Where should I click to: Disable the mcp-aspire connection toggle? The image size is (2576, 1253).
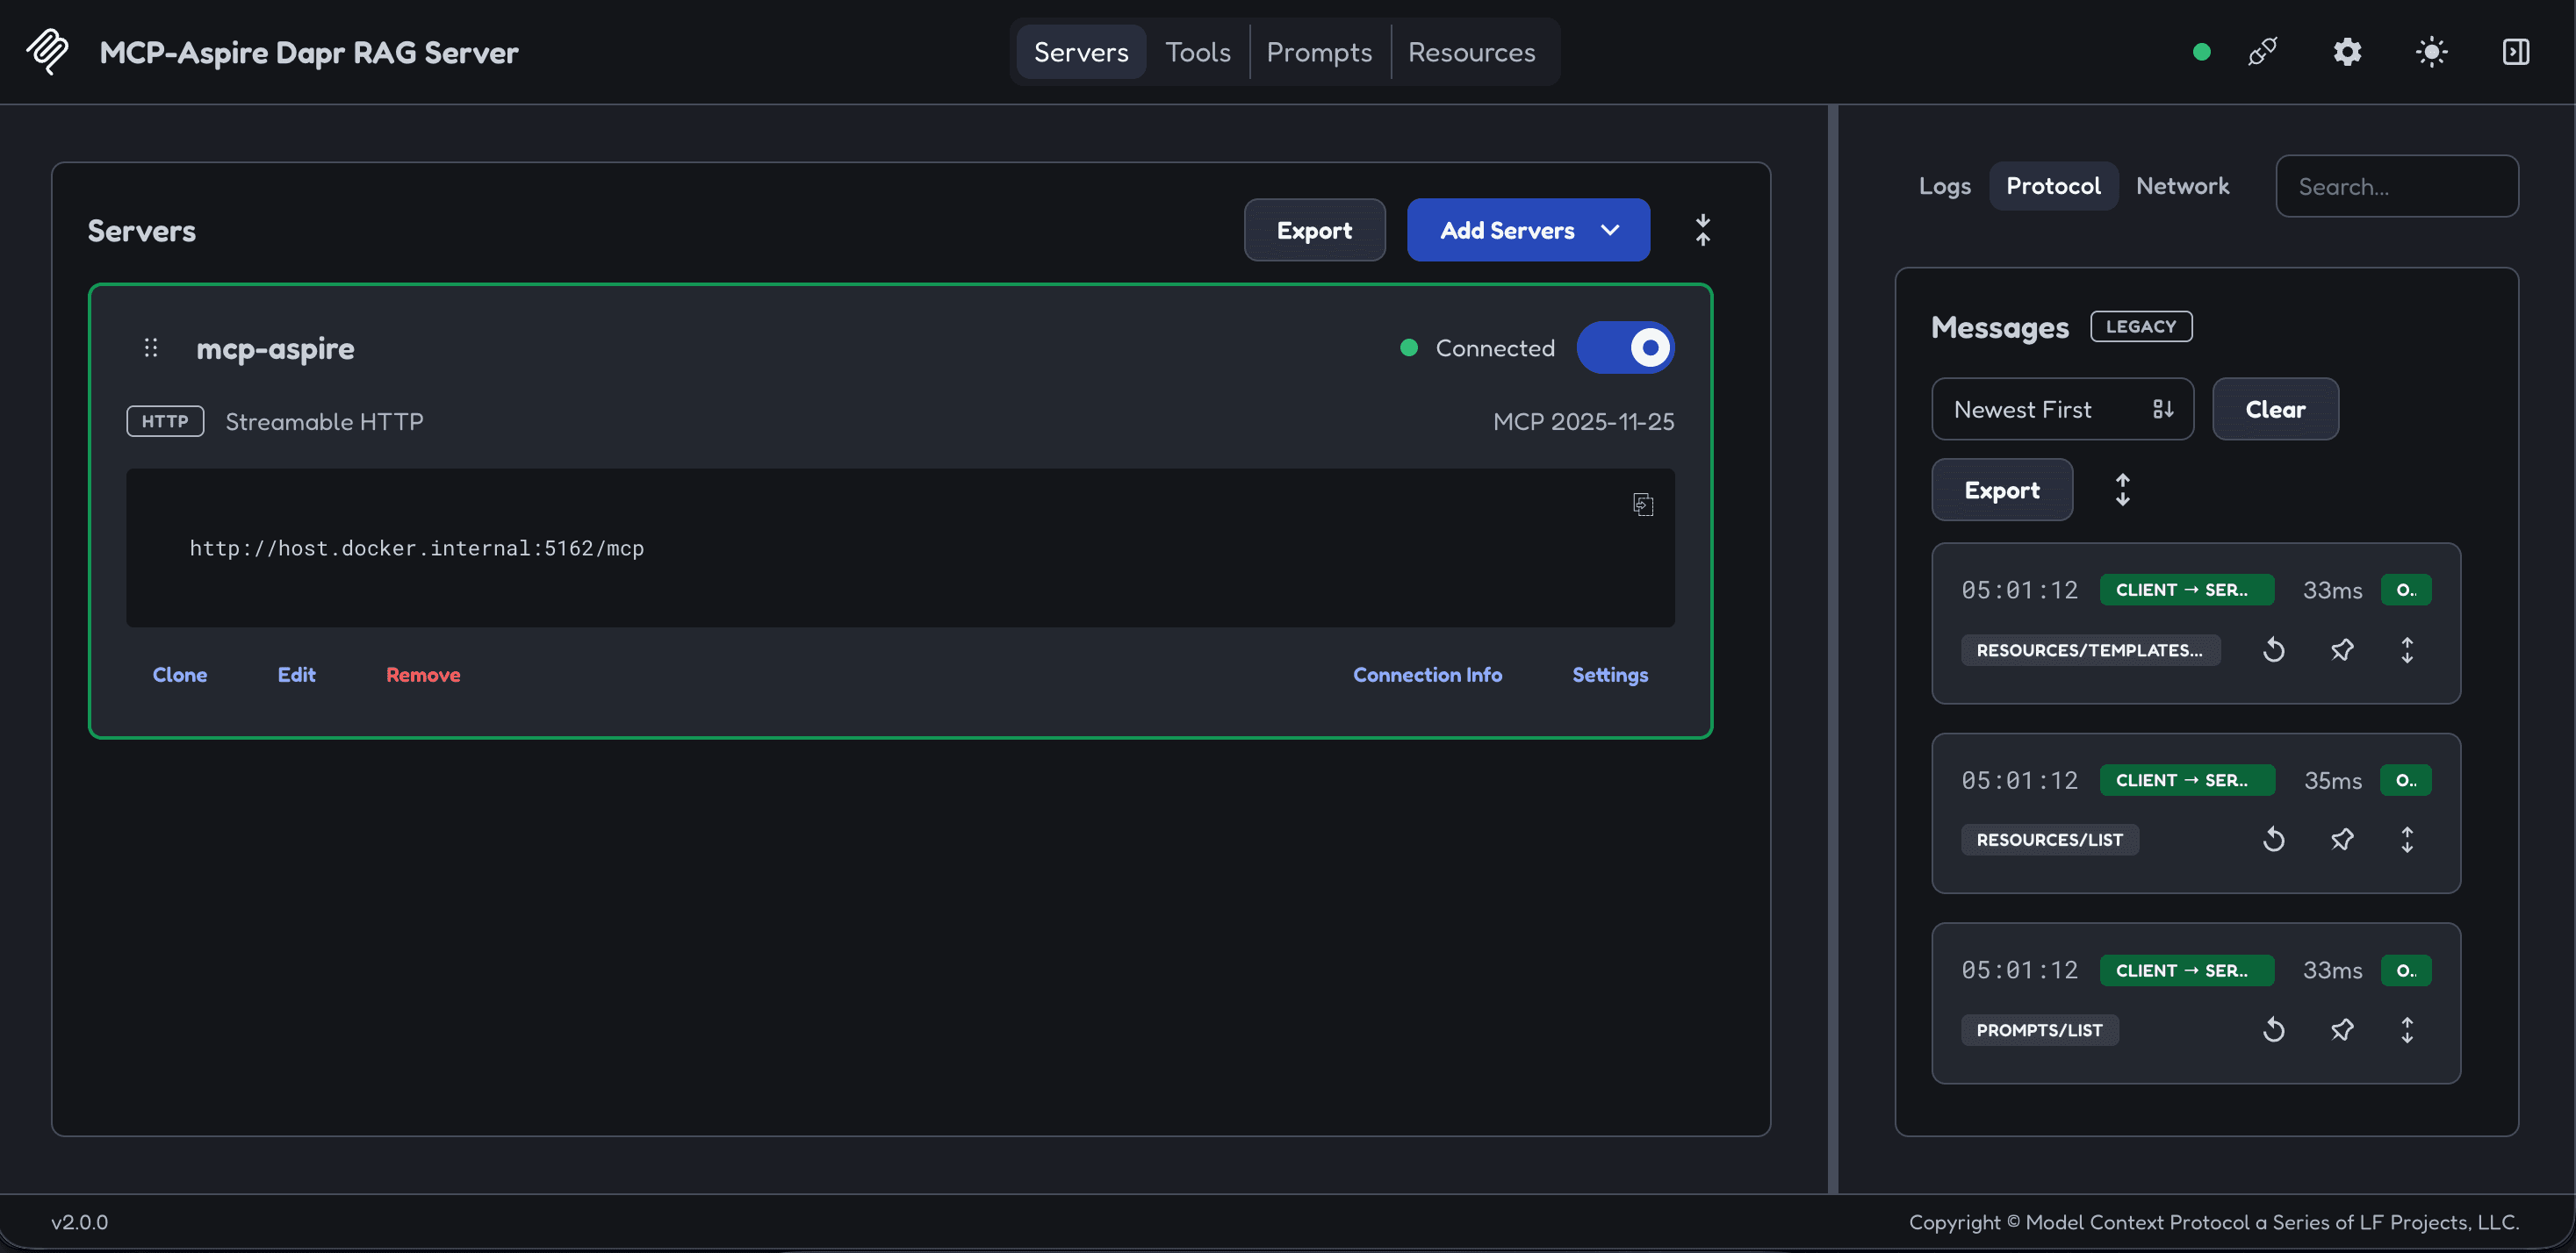[x=1625, y=347]
